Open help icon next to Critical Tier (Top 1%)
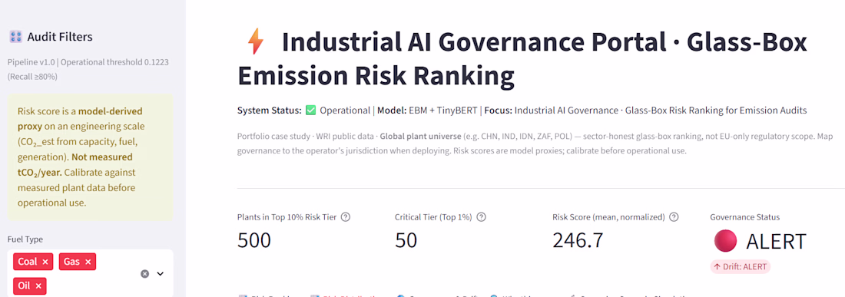Viewport: 845px width, 297px height. (x=481, y=217)
